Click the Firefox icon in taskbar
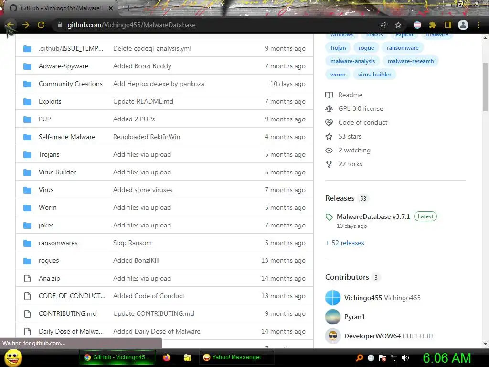The width and height of the screenshot is (489, 367). point(167,357)
